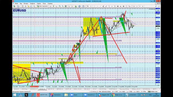Expand Profiles dropdown arrow
The image size is (173, 97).
point(20,6)
